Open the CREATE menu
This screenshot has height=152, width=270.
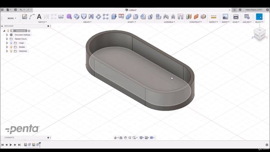(87, 22)
